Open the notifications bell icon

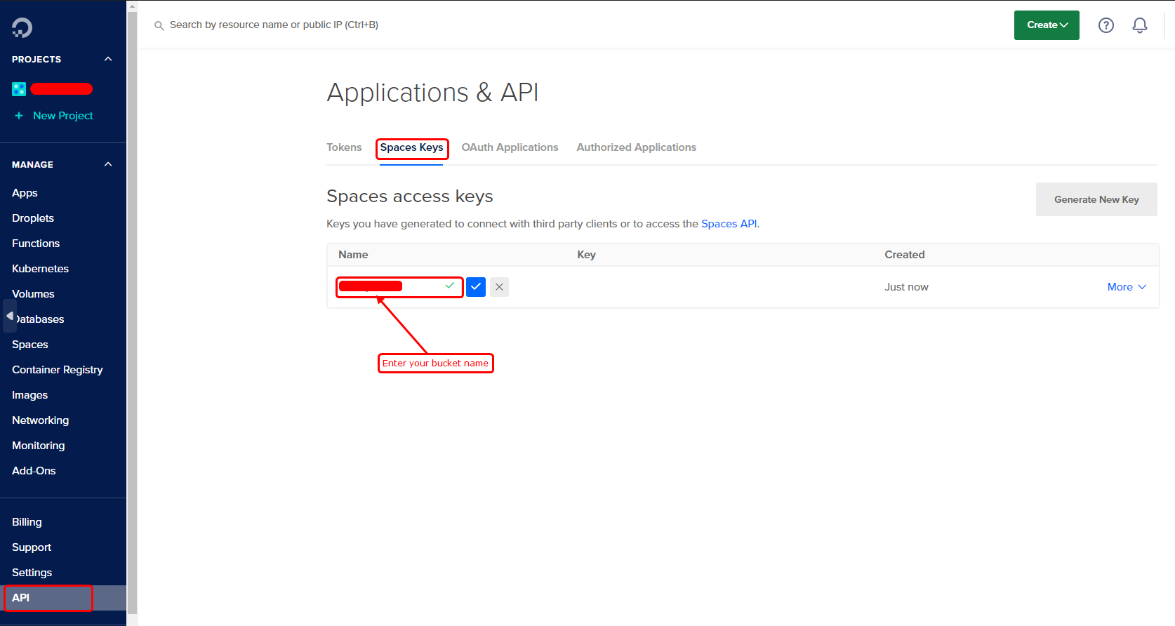(1139, 25)
